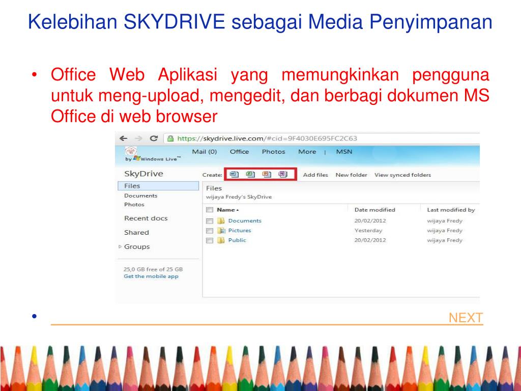The image size is (521, 391).
Task: Select Photos in the sidebar
Action: 134,205
